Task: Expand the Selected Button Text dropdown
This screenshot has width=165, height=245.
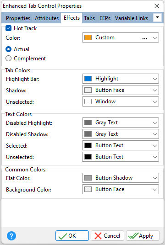Action: 155,145
